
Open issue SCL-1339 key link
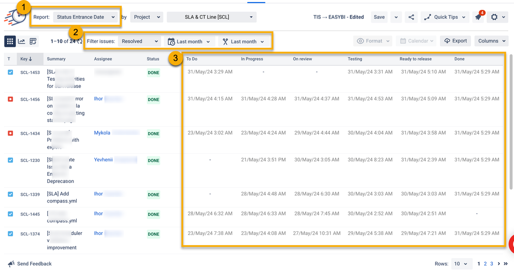click(x=30, y=194)
